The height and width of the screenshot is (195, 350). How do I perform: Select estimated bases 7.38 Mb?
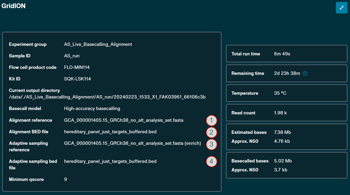click(x=282, y=132)
